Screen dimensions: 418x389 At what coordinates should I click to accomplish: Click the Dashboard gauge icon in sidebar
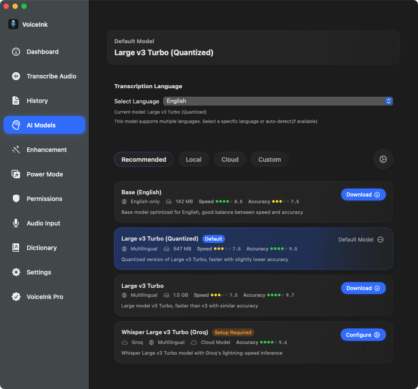point(16,52)
